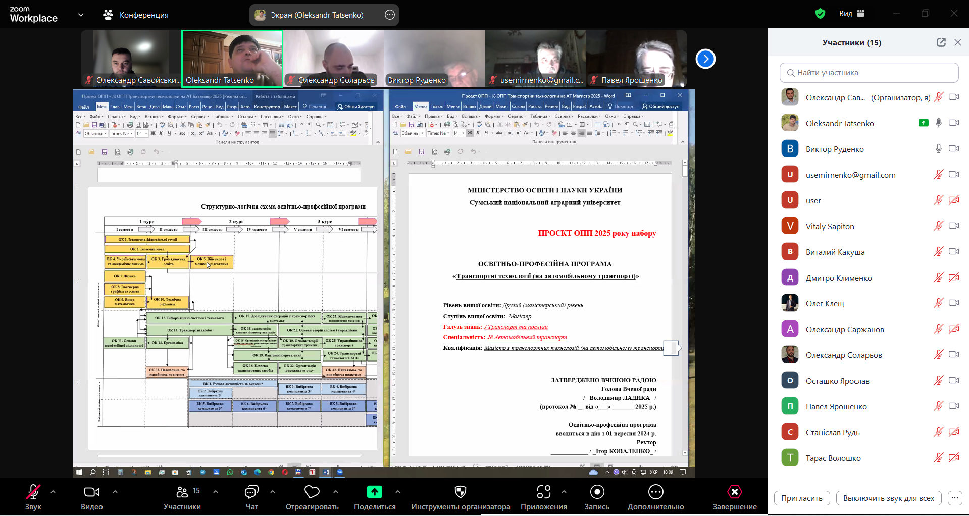Image resolution: width=969 pixels, height=516 pixels.
Task: Open the Дополнительно more options icon
Action: point(655,492)
